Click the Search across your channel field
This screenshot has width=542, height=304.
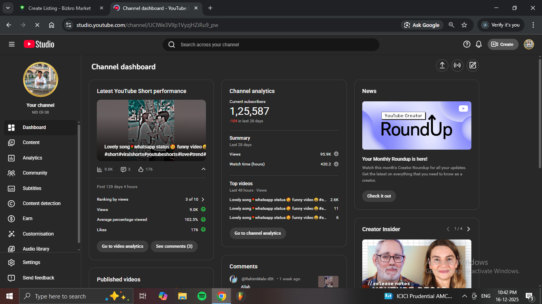(x=271, y=45)
